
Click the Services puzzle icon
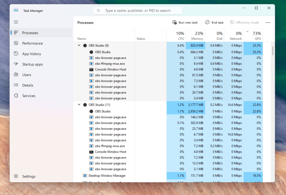[x=16, y=96]
